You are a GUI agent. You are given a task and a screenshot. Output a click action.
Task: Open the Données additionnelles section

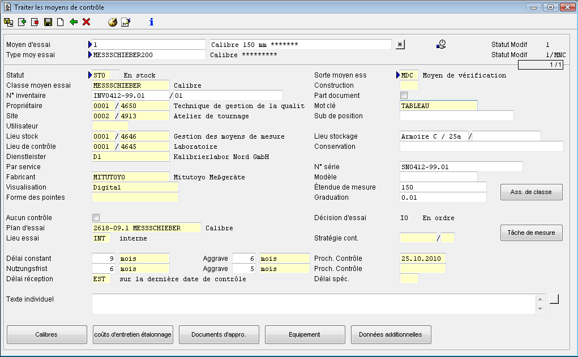pos(391,334)
